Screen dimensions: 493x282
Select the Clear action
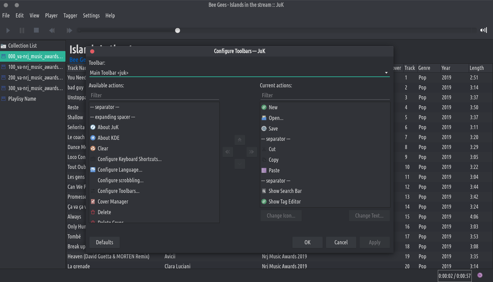[154, 148]
